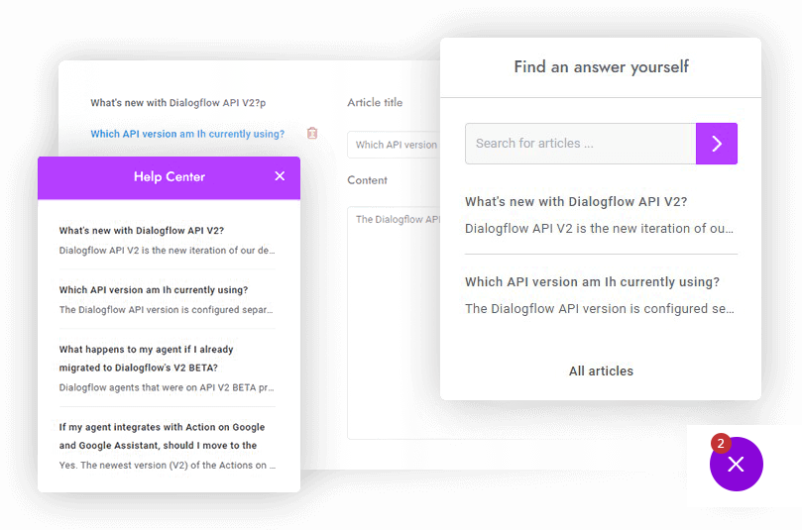Click the red notification badge showing 2
The image size is (802, 530).
[x=721, y=443]
